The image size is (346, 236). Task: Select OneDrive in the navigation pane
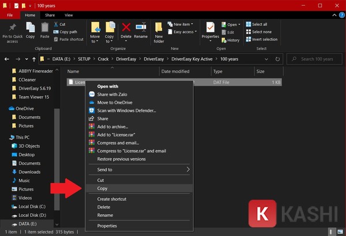(21, 109)
